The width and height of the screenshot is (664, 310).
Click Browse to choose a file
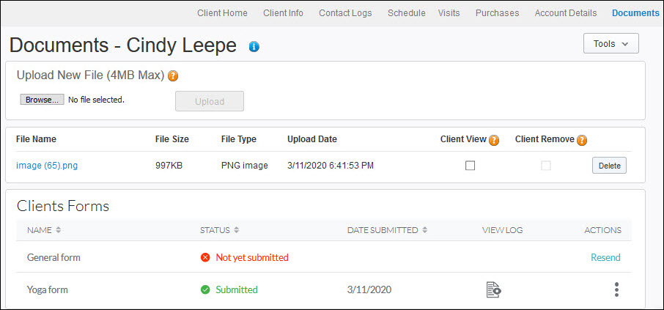[x=42, y=100]
